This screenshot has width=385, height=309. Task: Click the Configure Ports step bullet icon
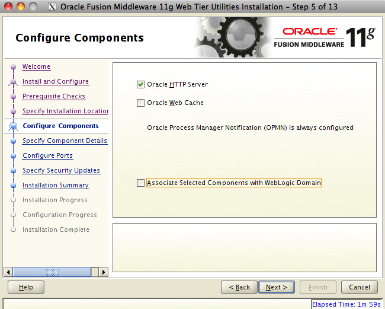(13, 156)
